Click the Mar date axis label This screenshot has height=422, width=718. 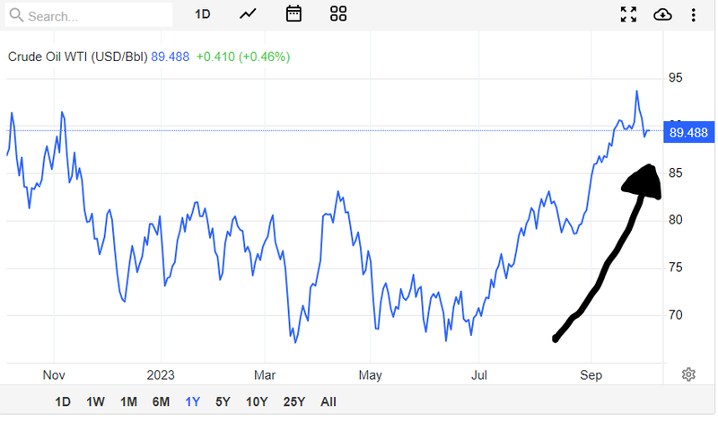pyautogui.click(x=265, y=375)
